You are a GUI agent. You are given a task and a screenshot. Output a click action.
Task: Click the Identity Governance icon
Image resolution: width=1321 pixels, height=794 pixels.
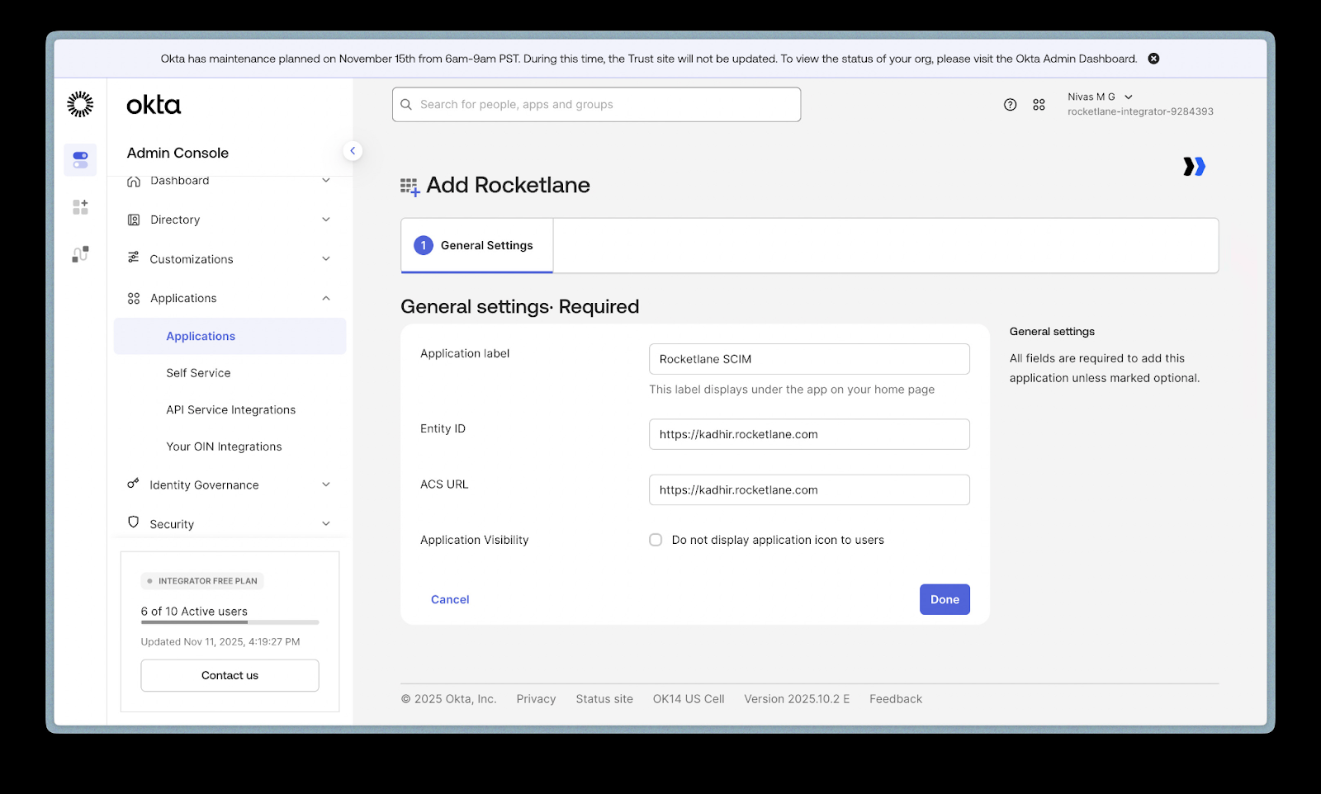pyautogui.click(x=133, y=484)
